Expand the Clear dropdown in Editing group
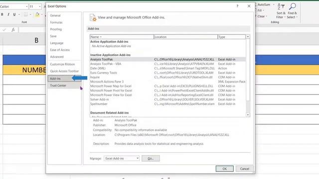The image size is (319, 179). [x=267, y=16]
